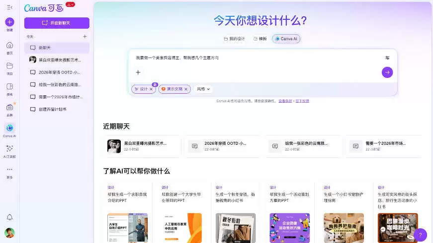This screenshot has height=243, width=433.
Task: Open the notifications bell icon
Action: (x=9, y=217)
